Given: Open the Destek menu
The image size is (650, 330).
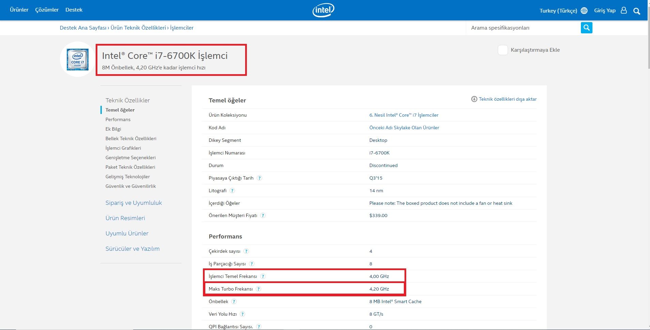Looking at the screenshot, I should click(74, 10).
